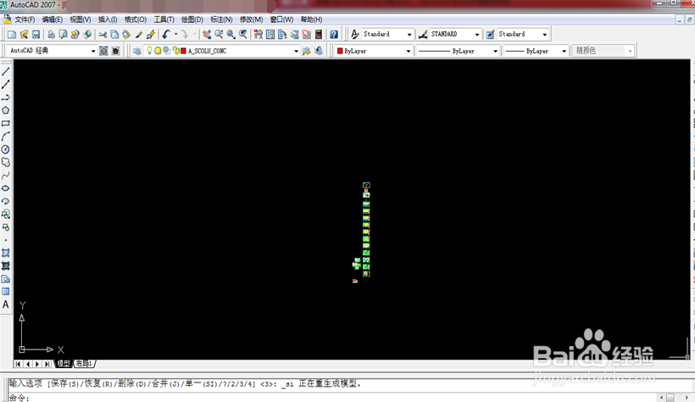Click red layer color swatch

pyautogui.click(x=184, y=51)
